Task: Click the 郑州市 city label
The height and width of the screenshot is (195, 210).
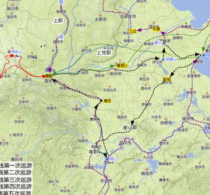Action: (116, 74)
